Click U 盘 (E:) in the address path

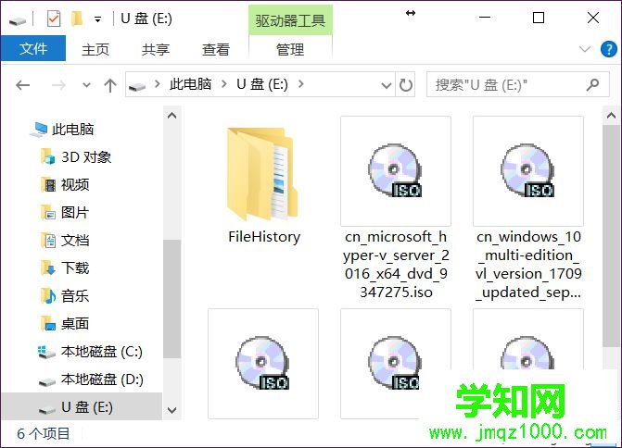[262, 84]
